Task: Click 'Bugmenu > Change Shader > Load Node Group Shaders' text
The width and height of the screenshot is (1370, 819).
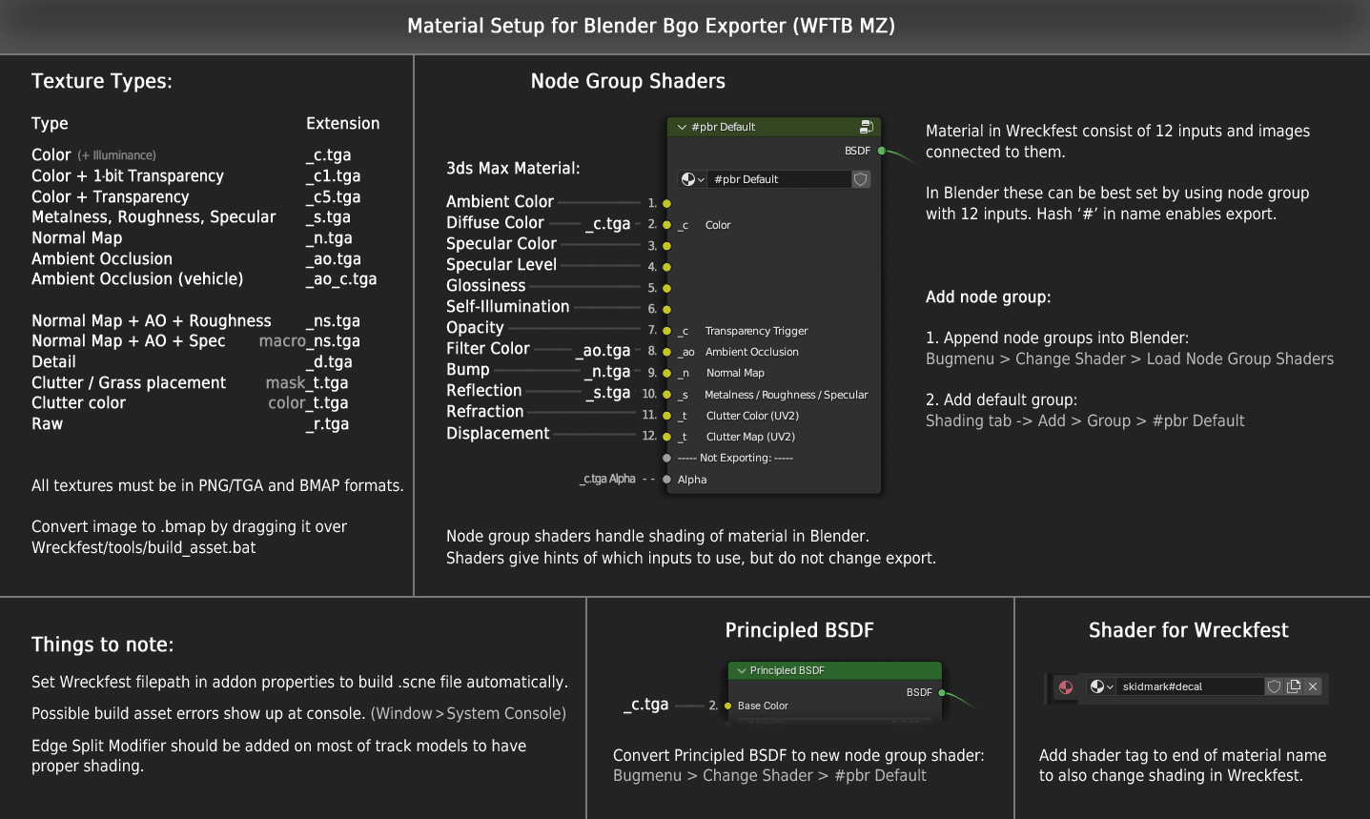Action: (x=1130, y=359)
